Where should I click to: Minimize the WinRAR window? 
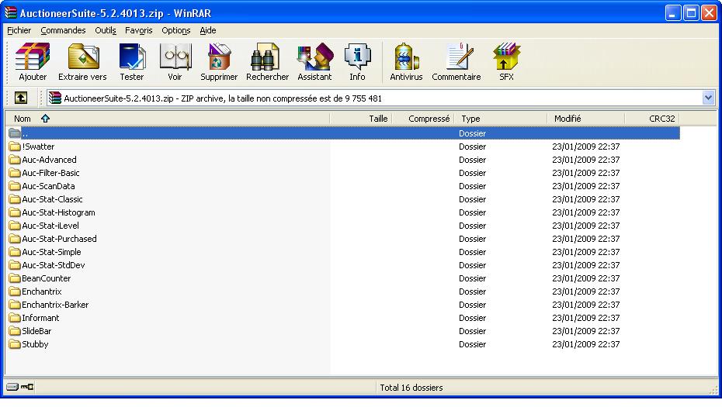[673, 13]
